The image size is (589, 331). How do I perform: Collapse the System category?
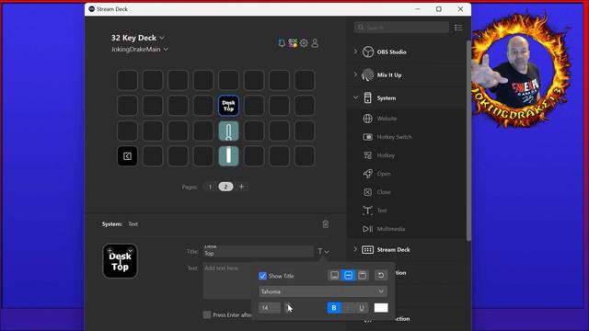355,97
